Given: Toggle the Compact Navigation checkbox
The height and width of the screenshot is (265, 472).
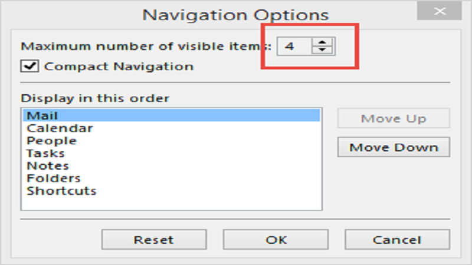Looking at the screenshot, I should [x=28, y=66].
